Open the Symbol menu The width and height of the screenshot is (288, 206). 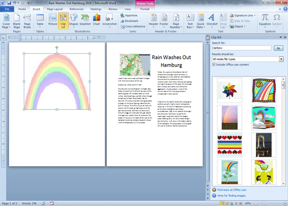(x=276, y=21)
